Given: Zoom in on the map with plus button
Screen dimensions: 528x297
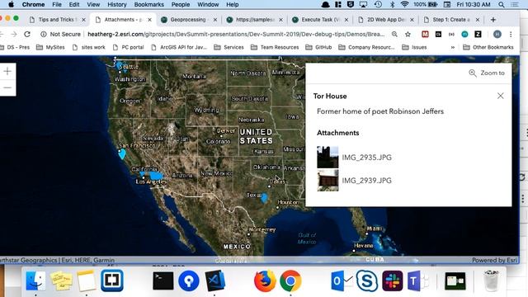Looking at the screenshot, I should pos(7,71).
